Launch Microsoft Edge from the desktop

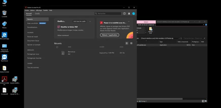pos(4,36)
